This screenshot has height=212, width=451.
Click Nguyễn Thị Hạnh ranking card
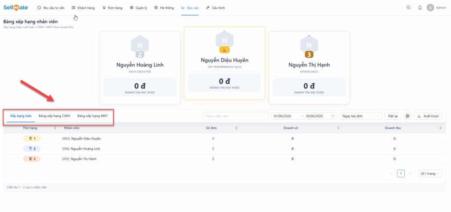pyautogui.click(x=309, y=67)
